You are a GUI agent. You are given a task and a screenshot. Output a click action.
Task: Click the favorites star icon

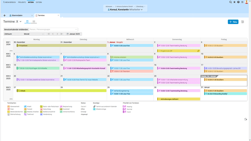tap(234, 2)
